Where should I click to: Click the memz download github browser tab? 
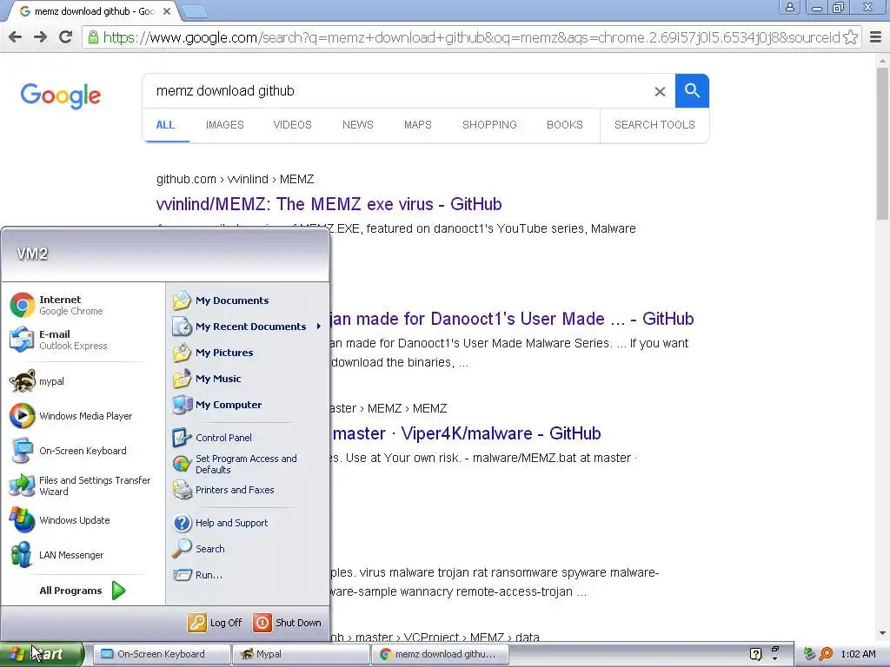[94, 11]
